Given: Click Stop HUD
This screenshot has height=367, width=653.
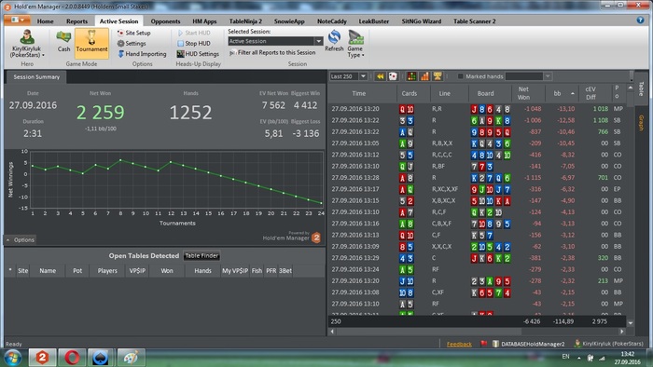Looking at the screenshot, I should 194,43.
